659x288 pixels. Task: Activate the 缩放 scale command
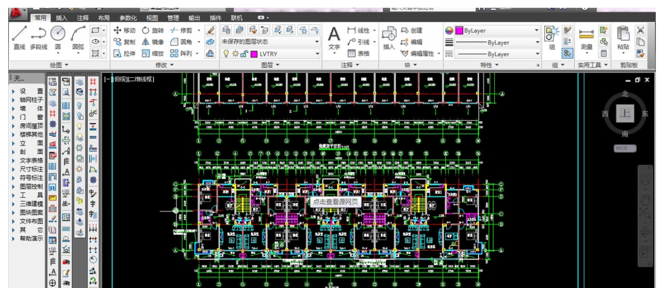pos(153,54)
